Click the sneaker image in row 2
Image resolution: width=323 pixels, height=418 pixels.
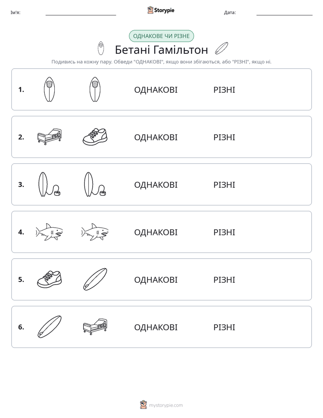tap(95, 137)
